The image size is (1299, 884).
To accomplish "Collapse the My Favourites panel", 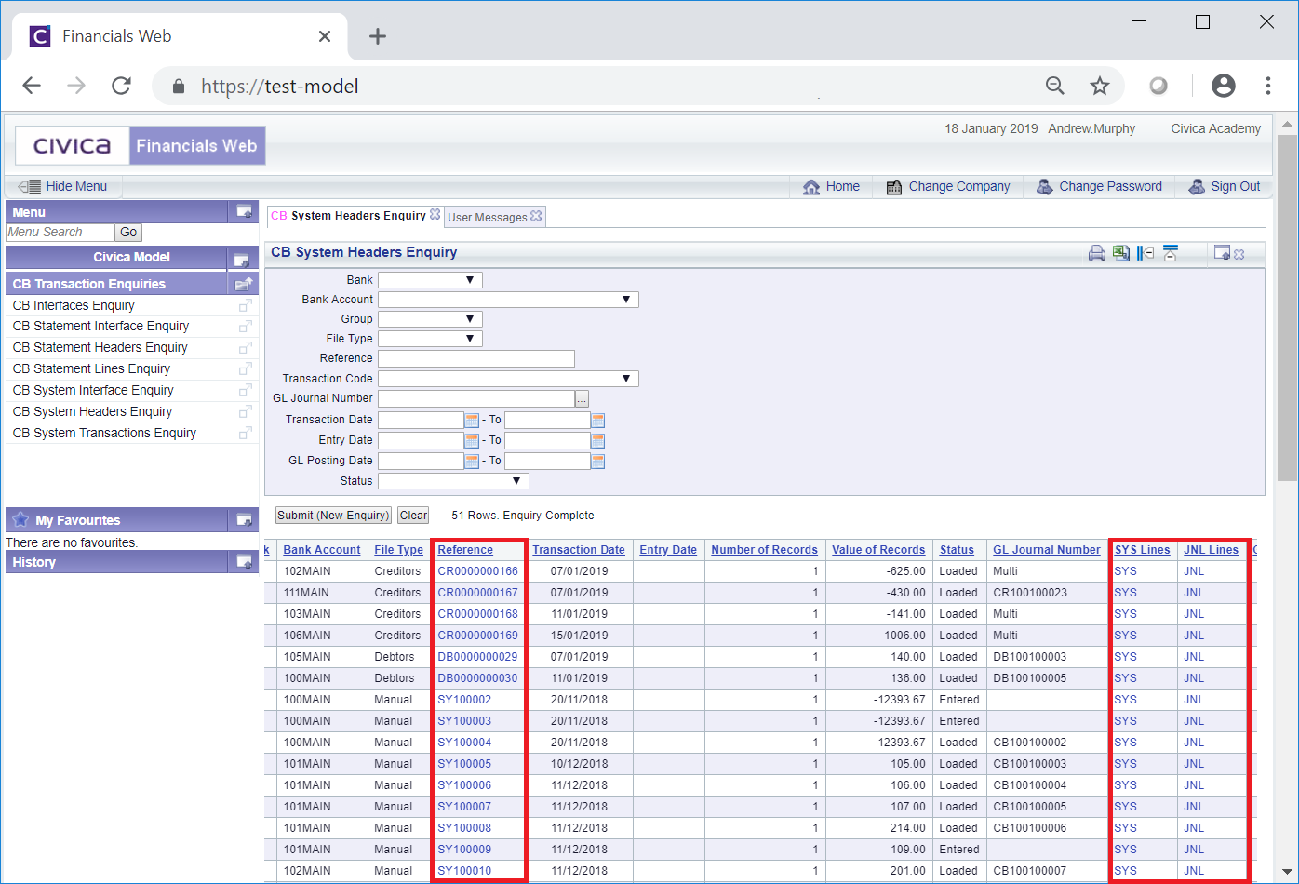I will (x=244, y=520).
